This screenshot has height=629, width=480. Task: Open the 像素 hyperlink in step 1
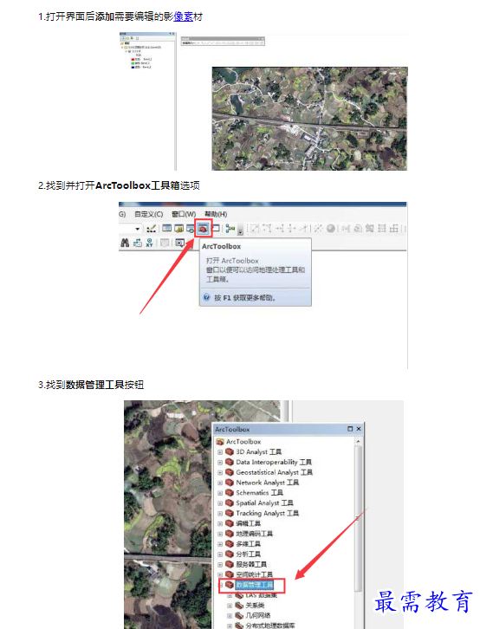pos(184,16)
